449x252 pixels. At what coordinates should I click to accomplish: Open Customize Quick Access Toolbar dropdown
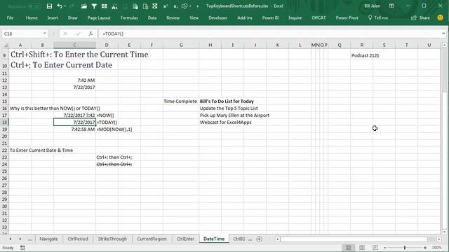click(198, 6)
